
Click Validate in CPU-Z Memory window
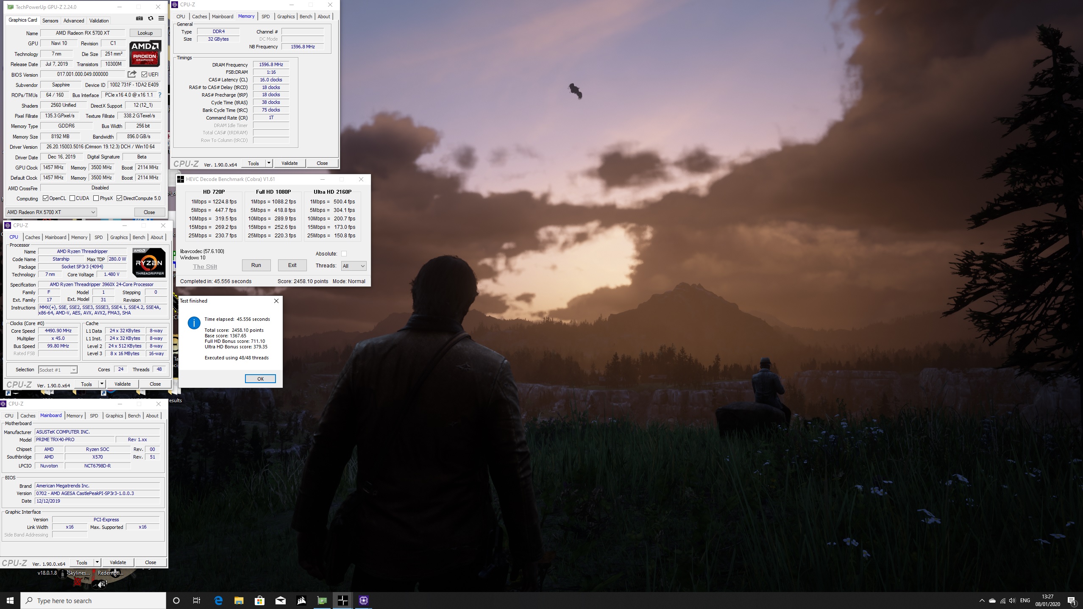pos(290,163)
